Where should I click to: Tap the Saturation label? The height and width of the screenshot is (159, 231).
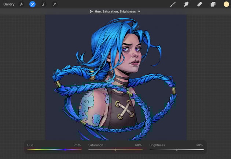point(96,145)
